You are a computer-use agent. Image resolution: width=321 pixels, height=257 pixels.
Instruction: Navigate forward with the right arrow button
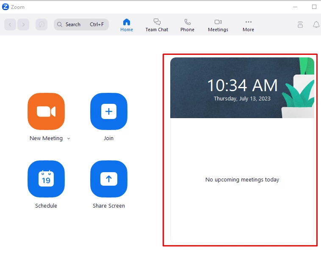pyautogui.click(x=23, y=24)
